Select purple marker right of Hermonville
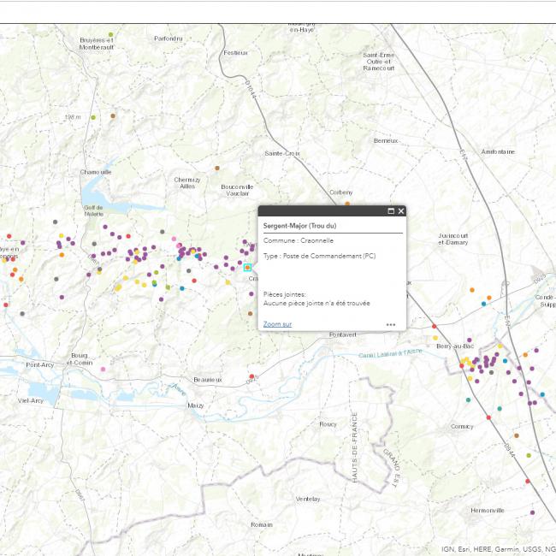This screenshot has height=556, width=556. [532, 513]
